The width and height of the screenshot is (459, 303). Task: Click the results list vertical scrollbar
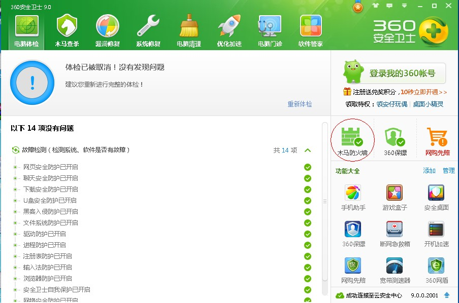click(x=324, y=202)
